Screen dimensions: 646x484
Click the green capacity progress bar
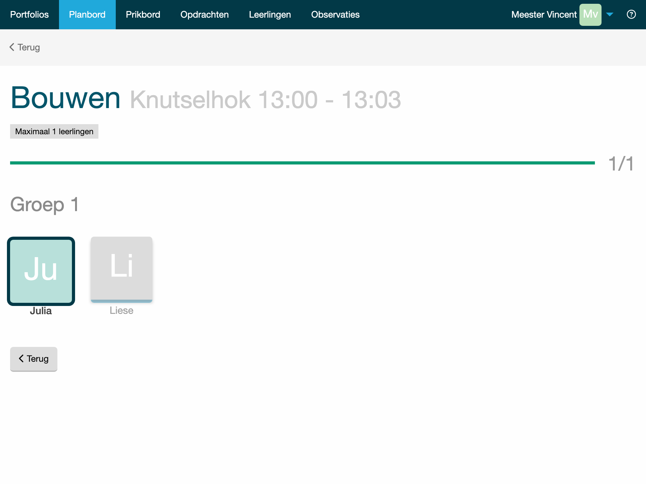(302, 163)
